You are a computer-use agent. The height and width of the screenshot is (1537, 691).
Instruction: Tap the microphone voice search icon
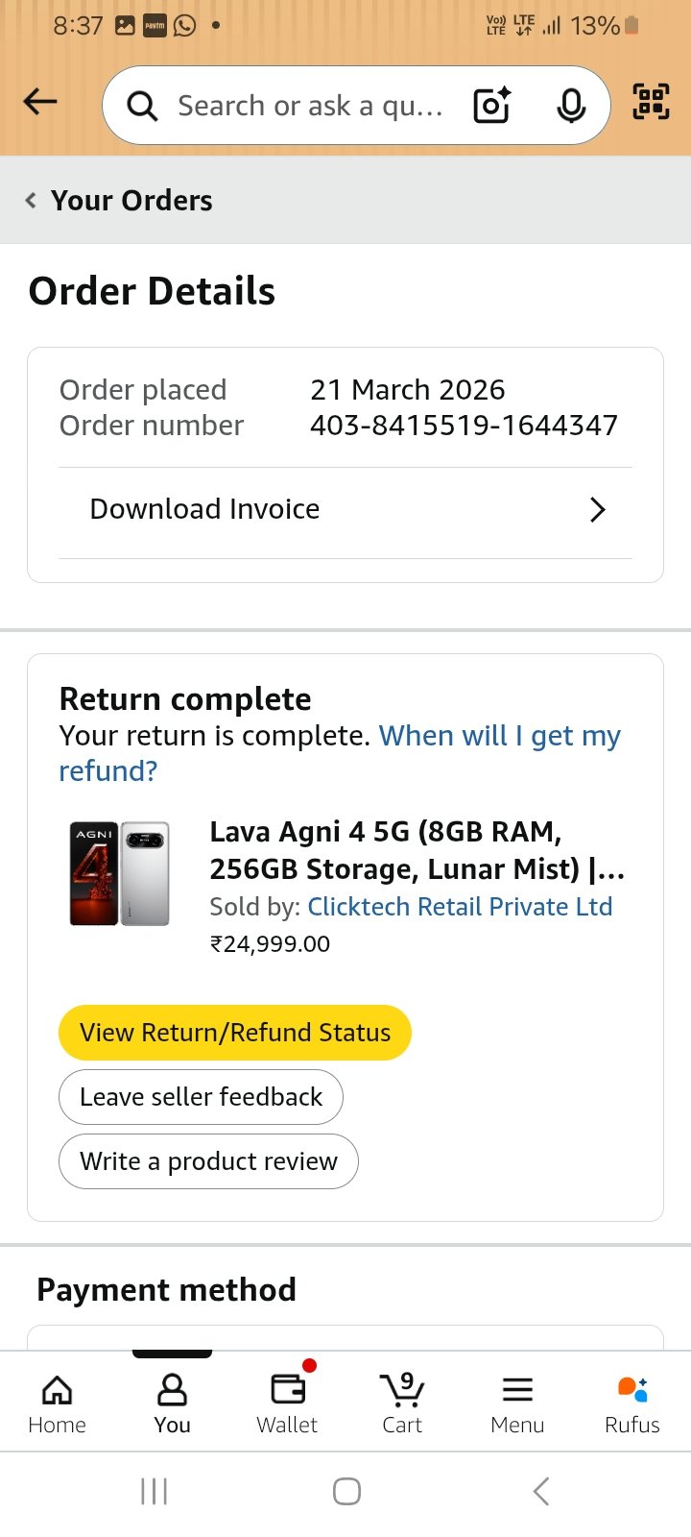point(571,105)
